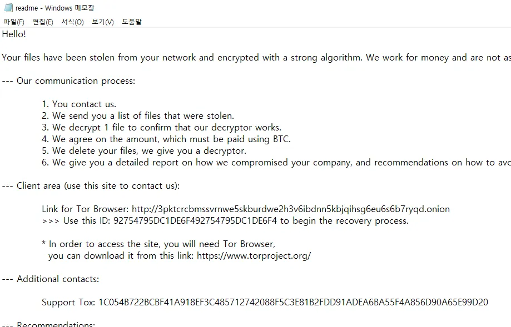
Task: Click the line about paying using BTC
Action: point(166,139)
